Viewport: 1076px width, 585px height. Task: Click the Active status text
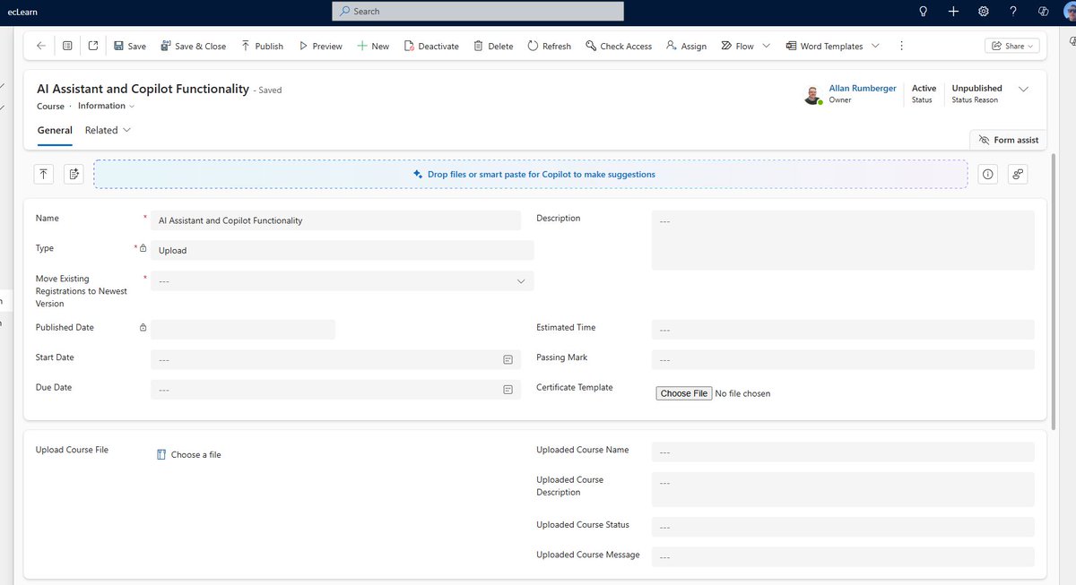pyautogui.click(x=924, y=88)
